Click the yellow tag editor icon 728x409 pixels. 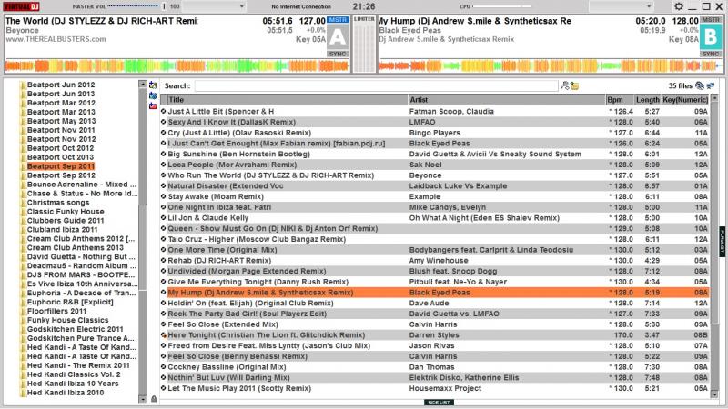[575, 85]
